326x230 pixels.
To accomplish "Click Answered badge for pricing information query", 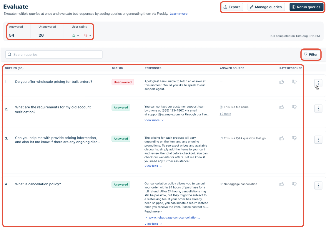I will tap(121, 139).
